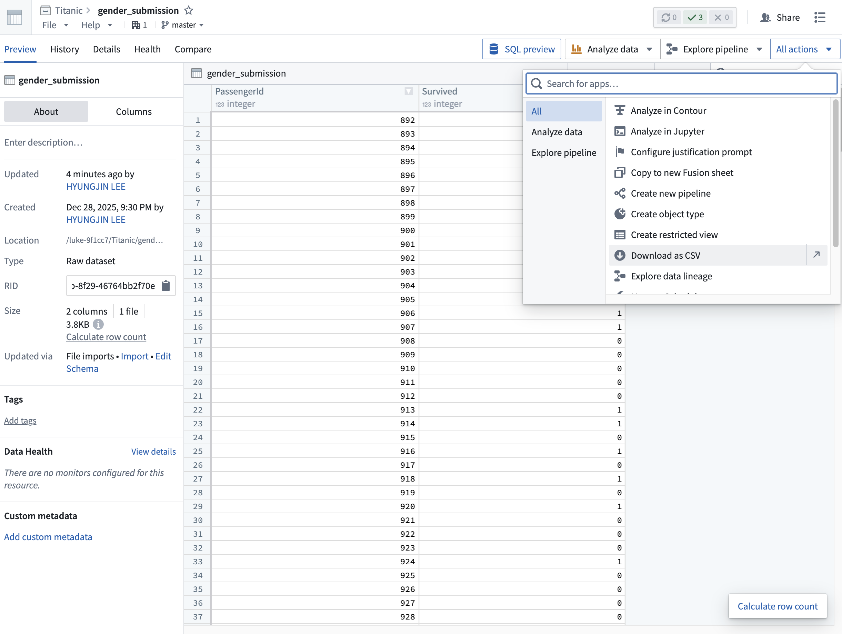
Task: Collapse the All actions dropdown
Action: (805, 49)
